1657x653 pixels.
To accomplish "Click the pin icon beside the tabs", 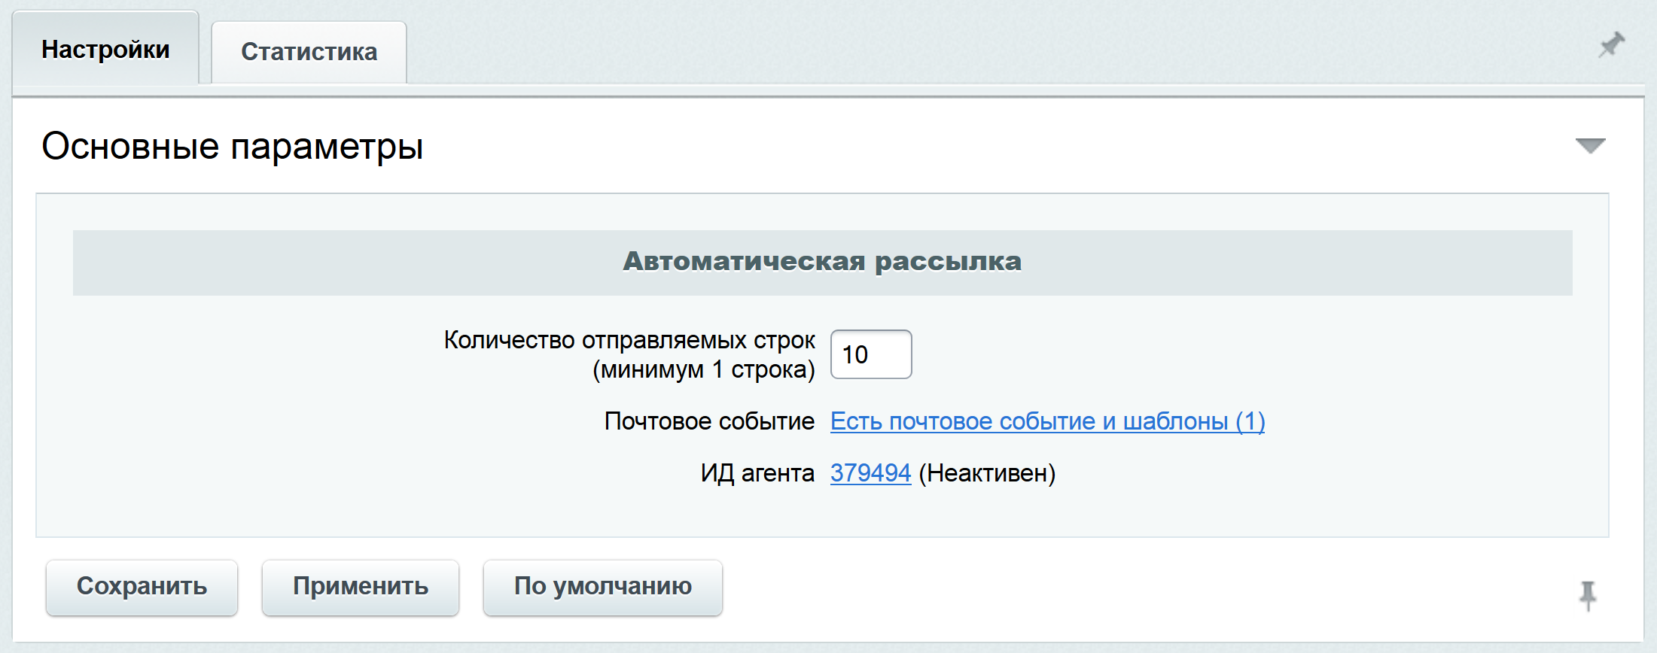I will pos(1611,45).
